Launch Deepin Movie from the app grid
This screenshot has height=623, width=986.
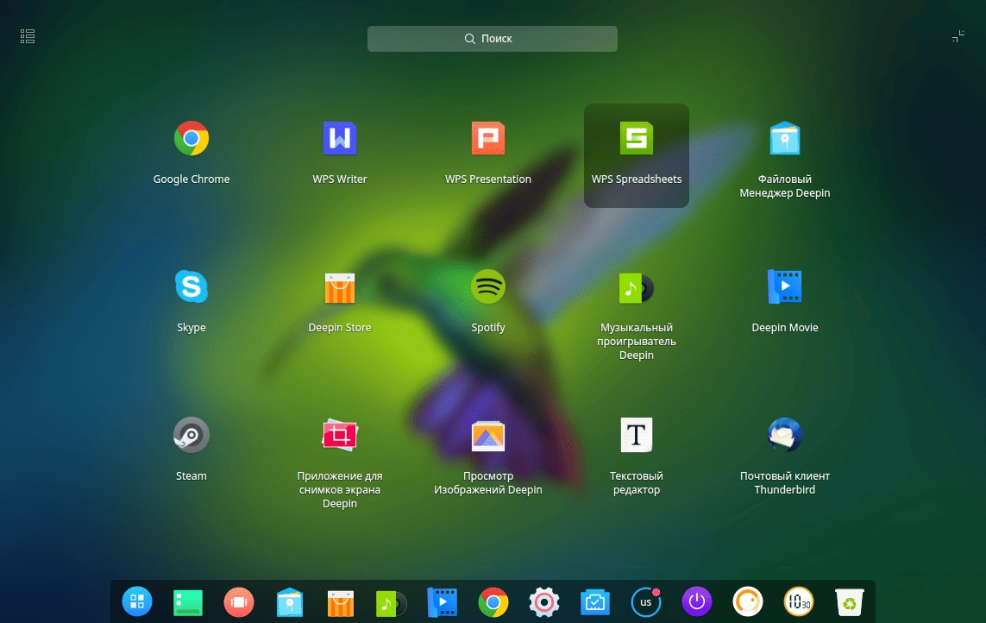(785, 287)
